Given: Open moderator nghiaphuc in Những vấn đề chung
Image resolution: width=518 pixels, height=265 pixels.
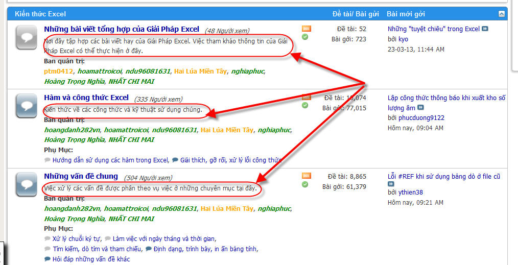Looking at the screenshot, I should [274, 208].
